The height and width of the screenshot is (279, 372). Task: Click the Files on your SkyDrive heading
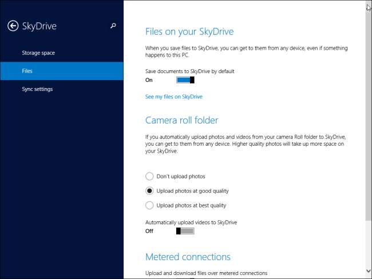(189, 31)
